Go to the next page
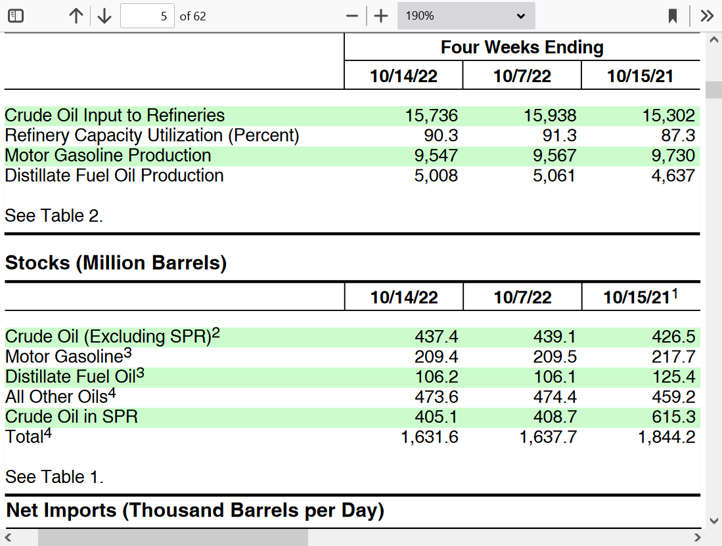The height and width of the screenshot is (546, 722). [104, 16]
